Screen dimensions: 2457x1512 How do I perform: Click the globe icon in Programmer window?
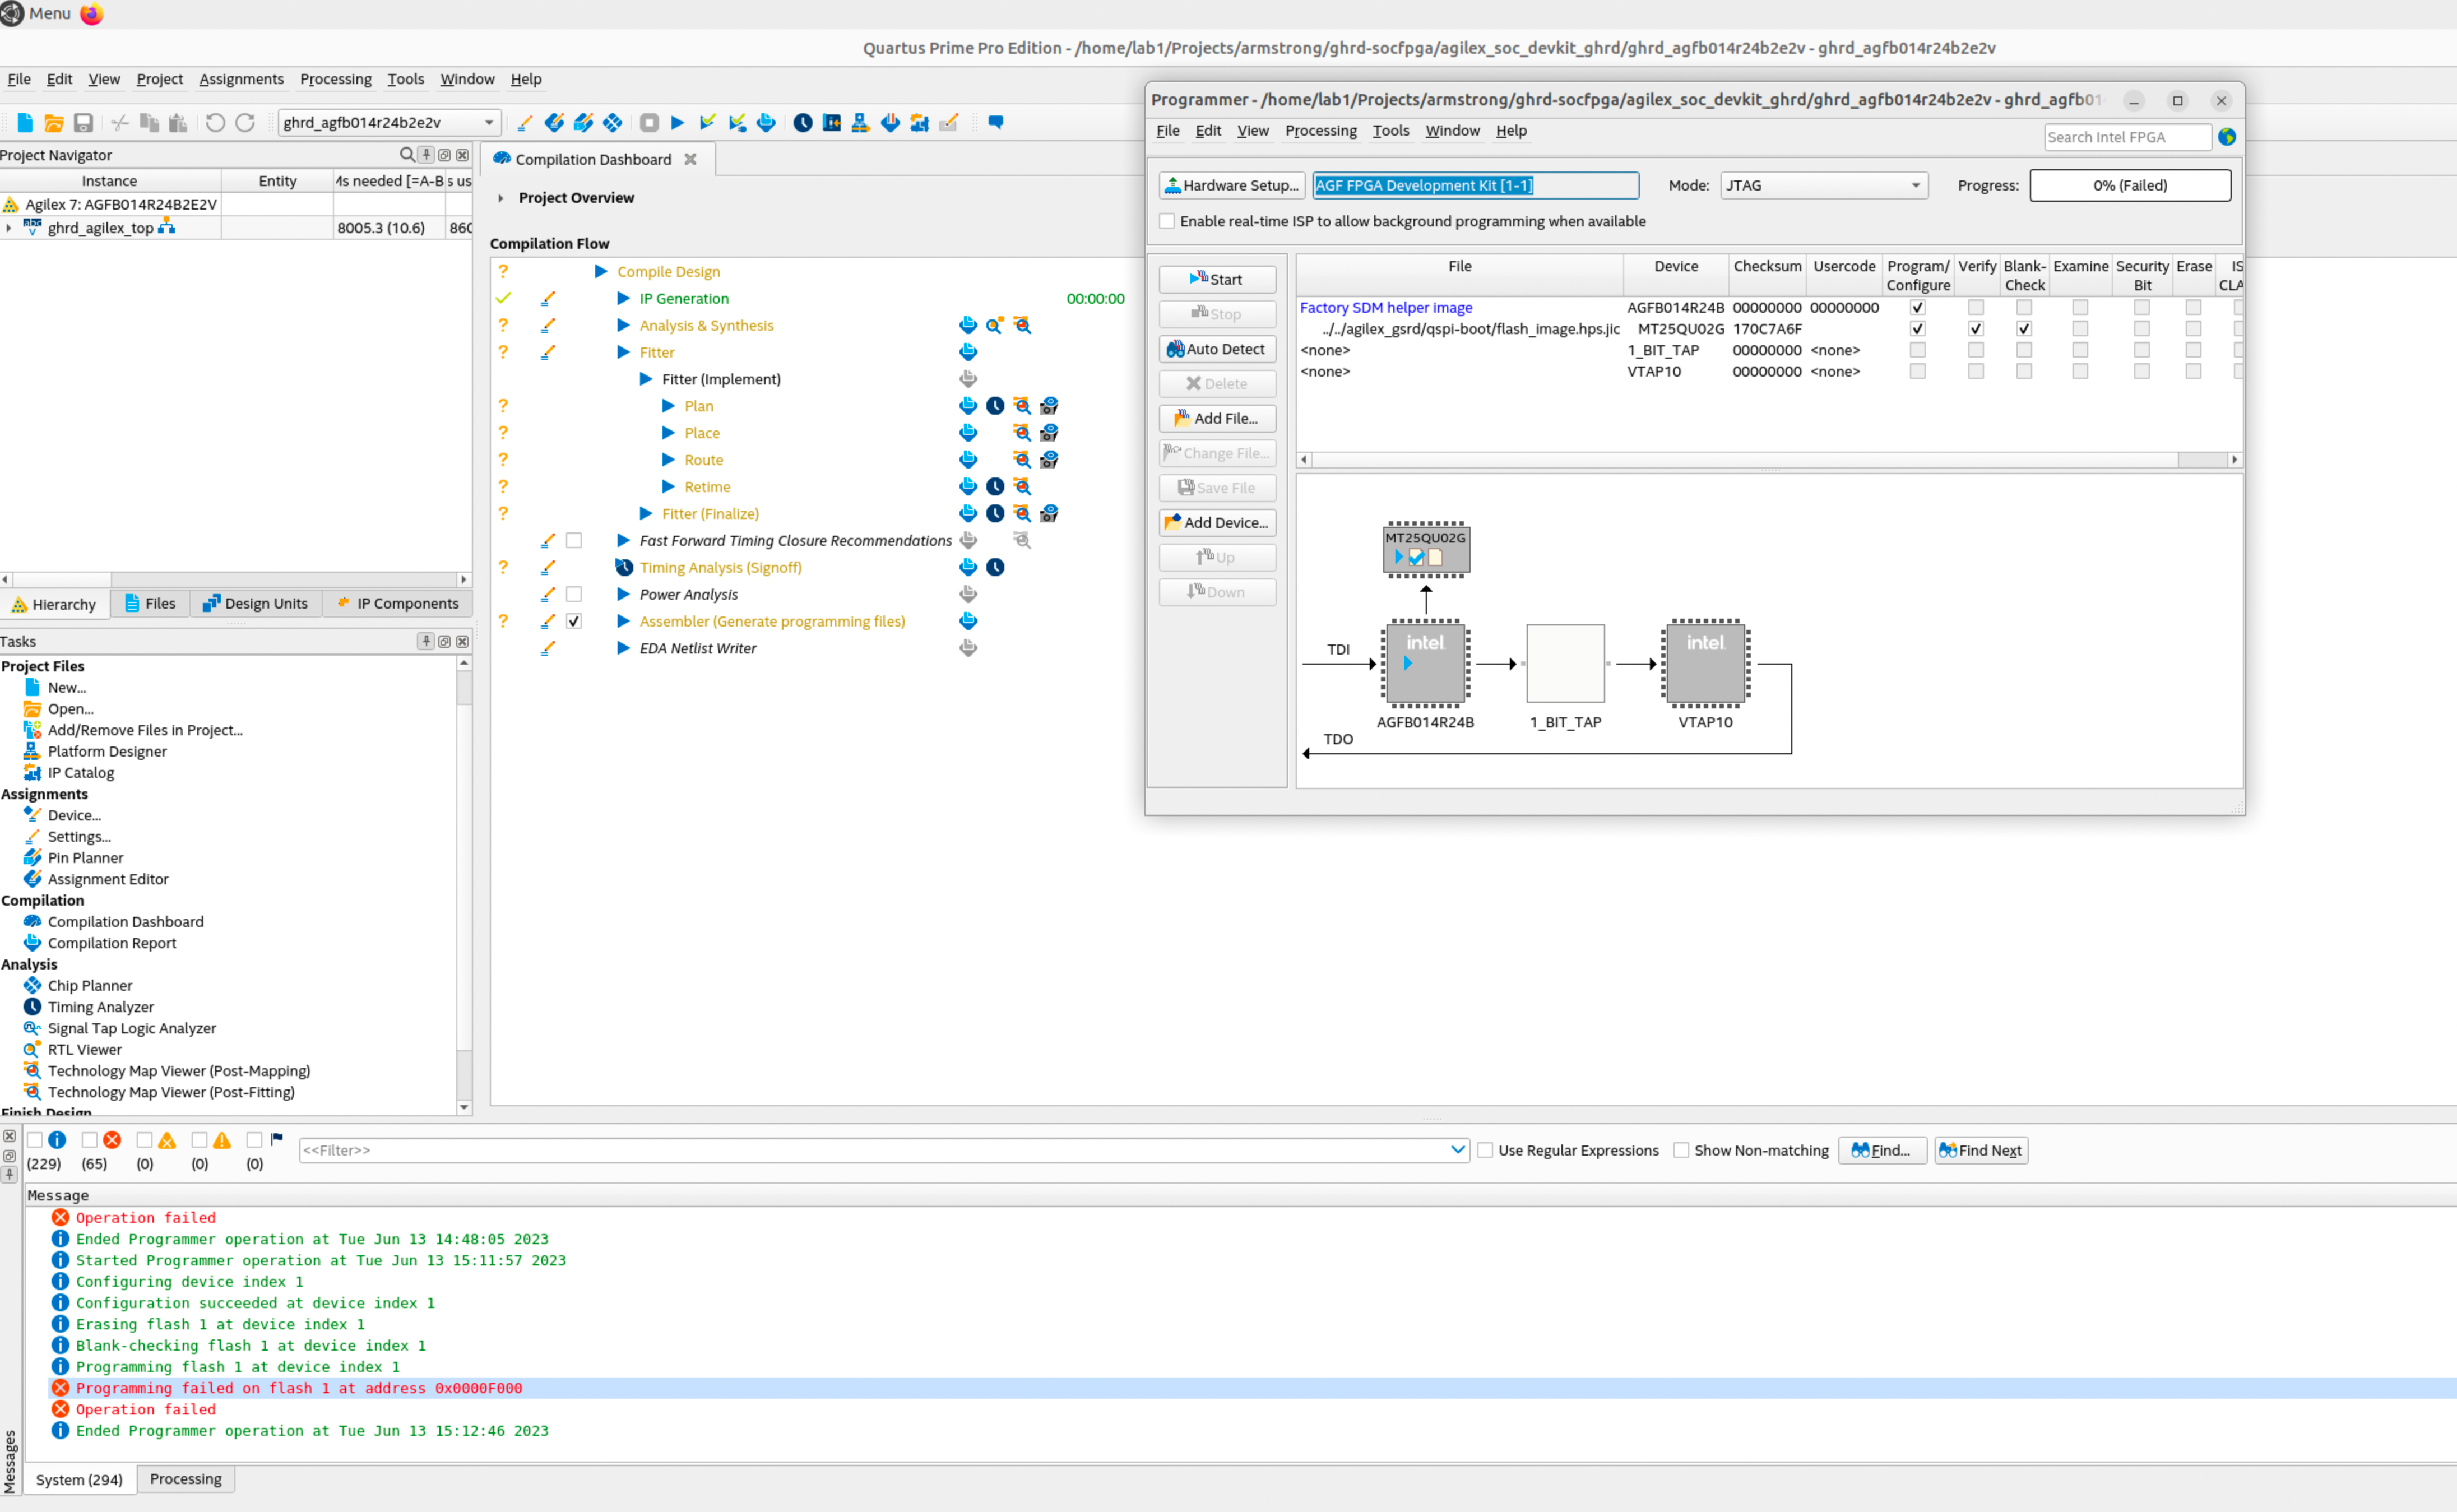click(2227, 137)
